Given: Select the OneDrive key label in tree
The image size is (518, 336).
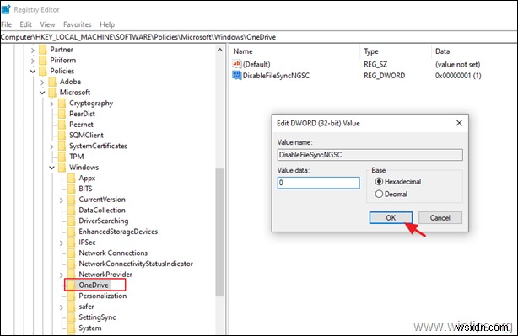Looking at the screenshot, I should pos(94,285).
